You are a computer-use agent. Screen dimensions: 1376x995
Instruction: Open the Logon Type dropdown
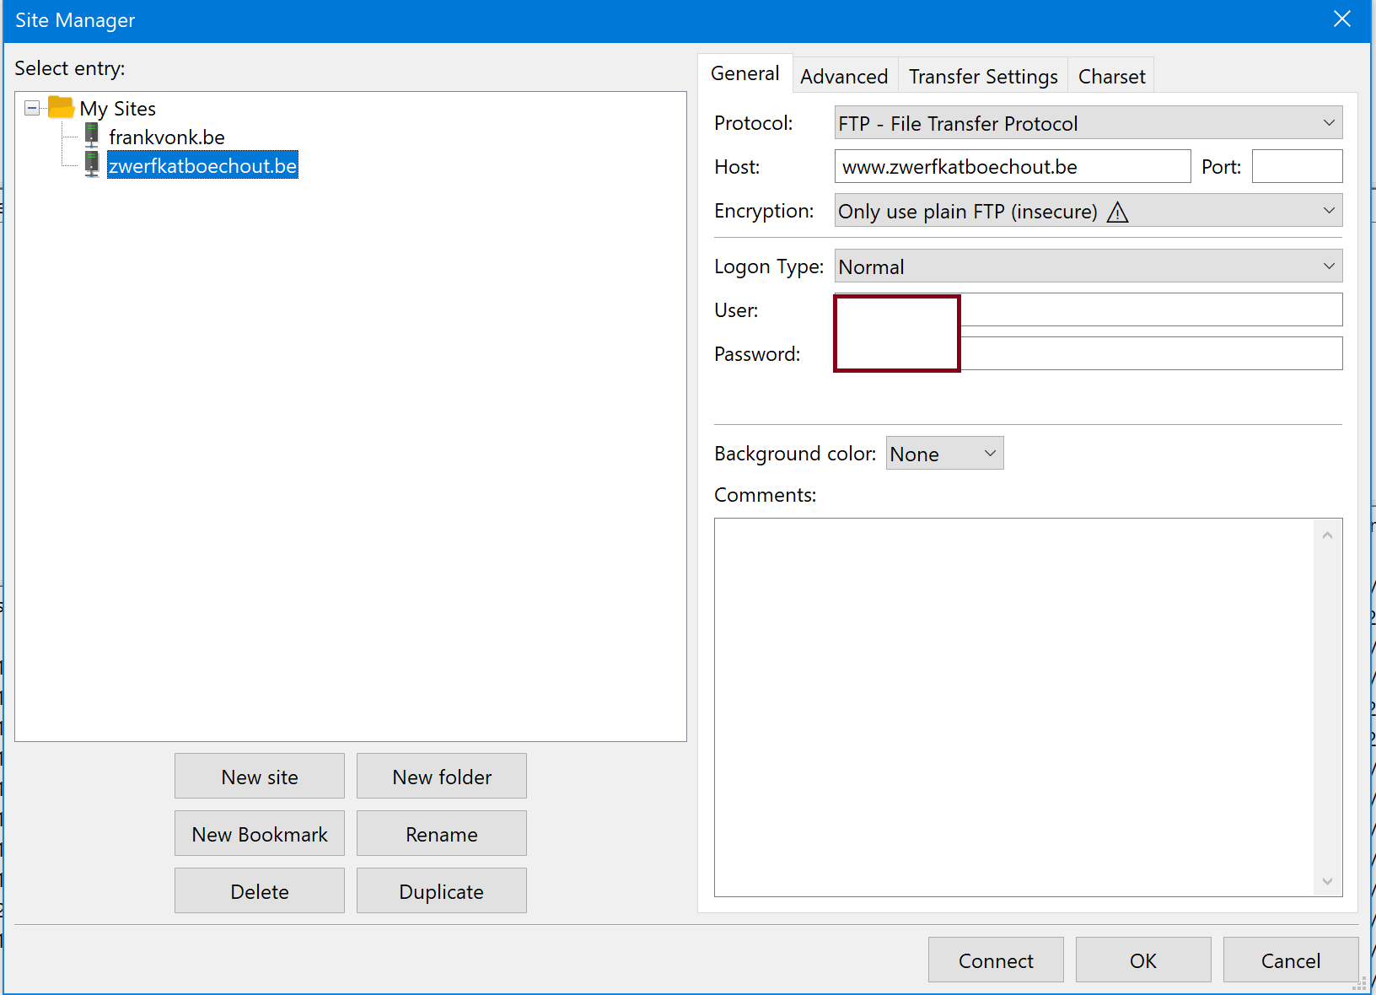click(x=1088, y=266)
